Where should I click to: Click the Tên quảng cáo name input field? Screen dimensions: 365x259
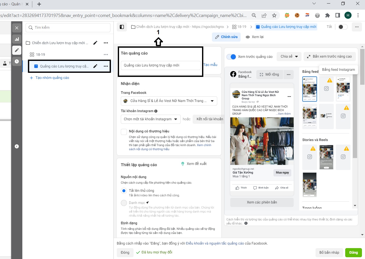click(160, 65)
